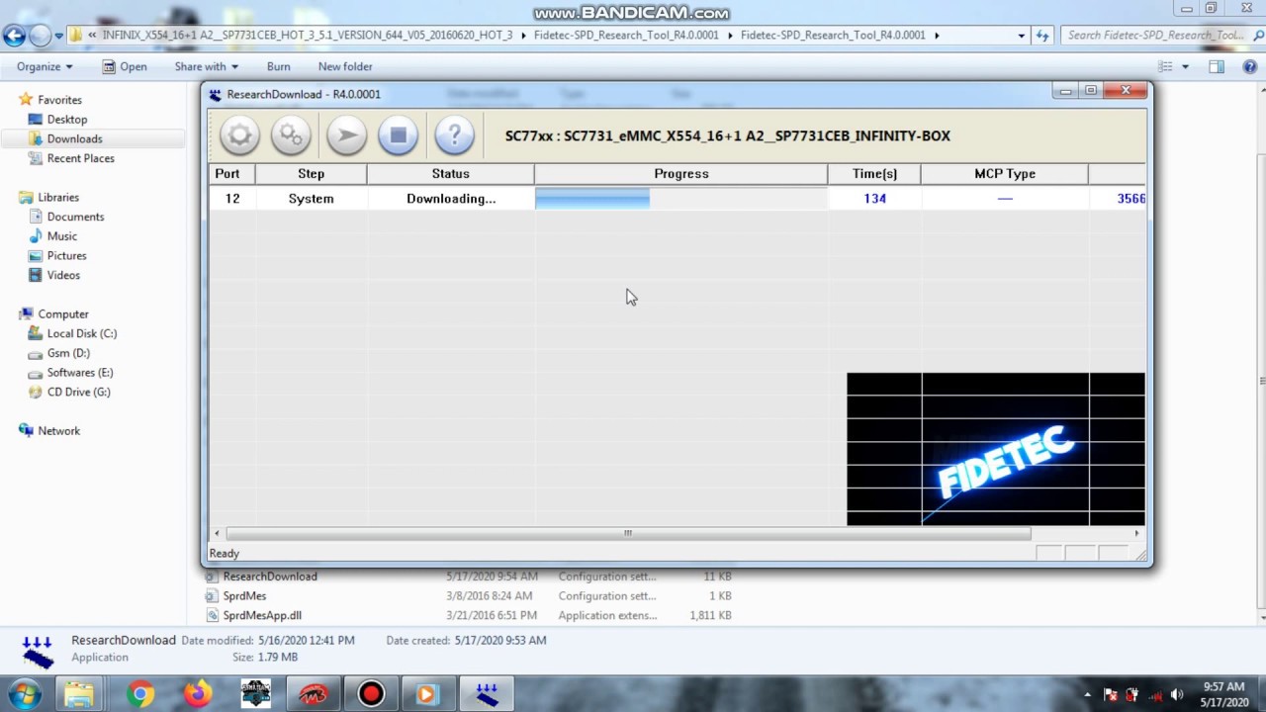Select ResearchDownload configuration file in list
This screenshot has width=1266, height=712.
click(270, 577)
